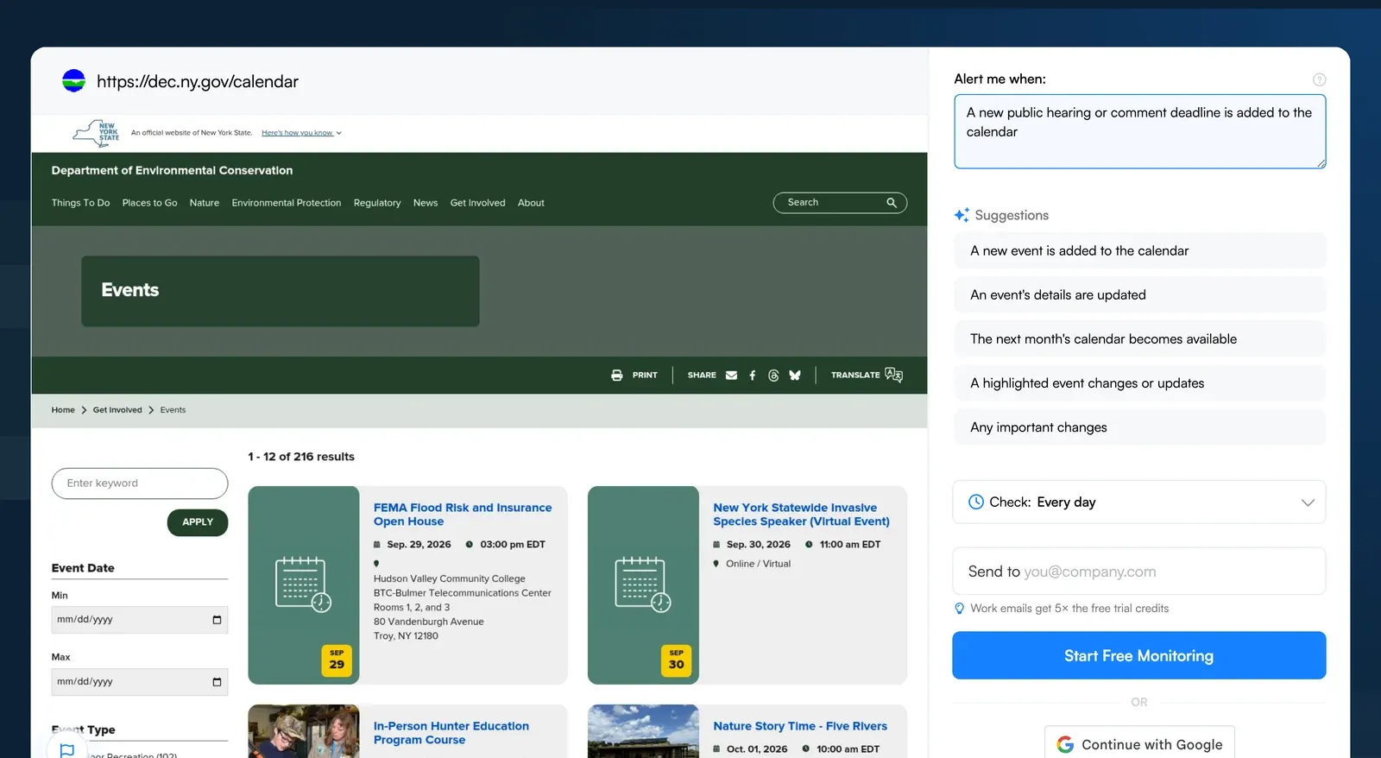Open Nature menu item
Image resolution: width=1381 pixels, height=758 pixels.
(x=205, y=203)
